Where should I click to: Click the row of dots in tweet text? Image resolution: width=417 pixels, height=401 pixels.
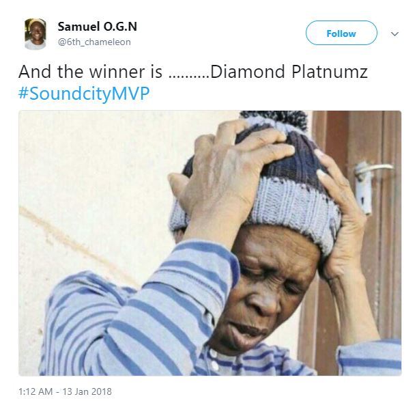[189, 77]
